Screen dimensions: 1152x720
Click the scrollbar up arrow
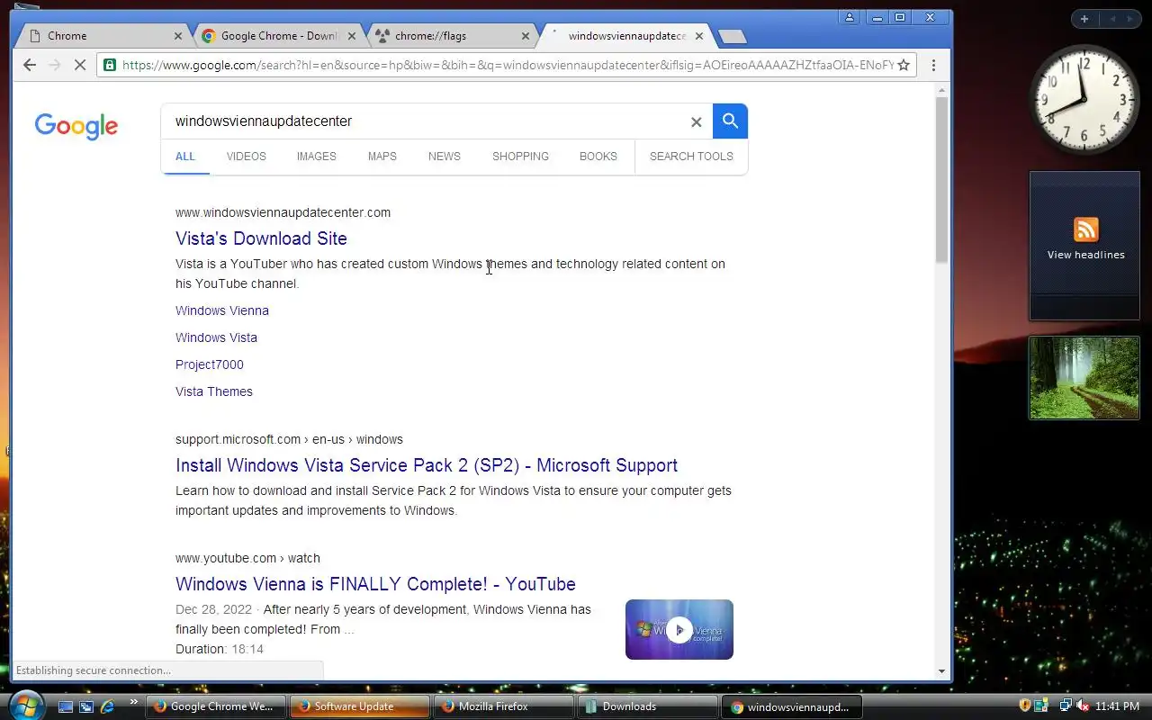tap(941, 90)
